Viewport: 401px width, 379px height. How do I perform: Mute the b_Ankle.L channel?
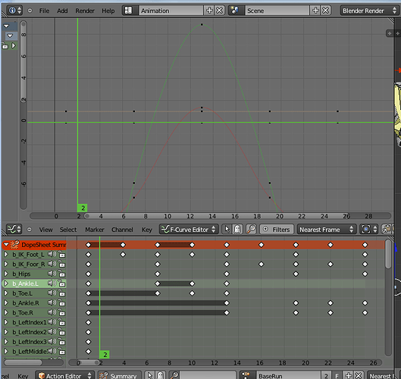[52, 283]
